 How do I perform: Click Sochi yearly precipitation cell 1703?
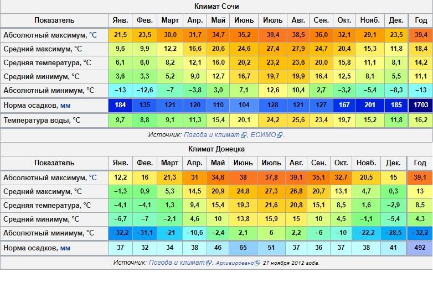point(420,104)
